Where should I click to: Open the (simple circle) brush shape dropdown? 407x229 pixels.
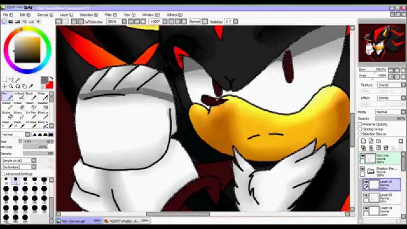click(19, 161)
